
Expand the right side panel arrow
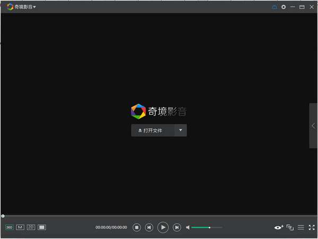coord(313,126)
